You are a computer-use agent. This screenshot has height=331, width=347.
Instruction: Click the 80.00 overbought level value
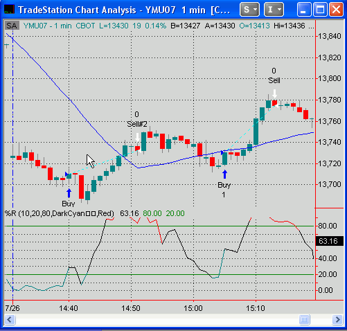[x=152, y=213]
